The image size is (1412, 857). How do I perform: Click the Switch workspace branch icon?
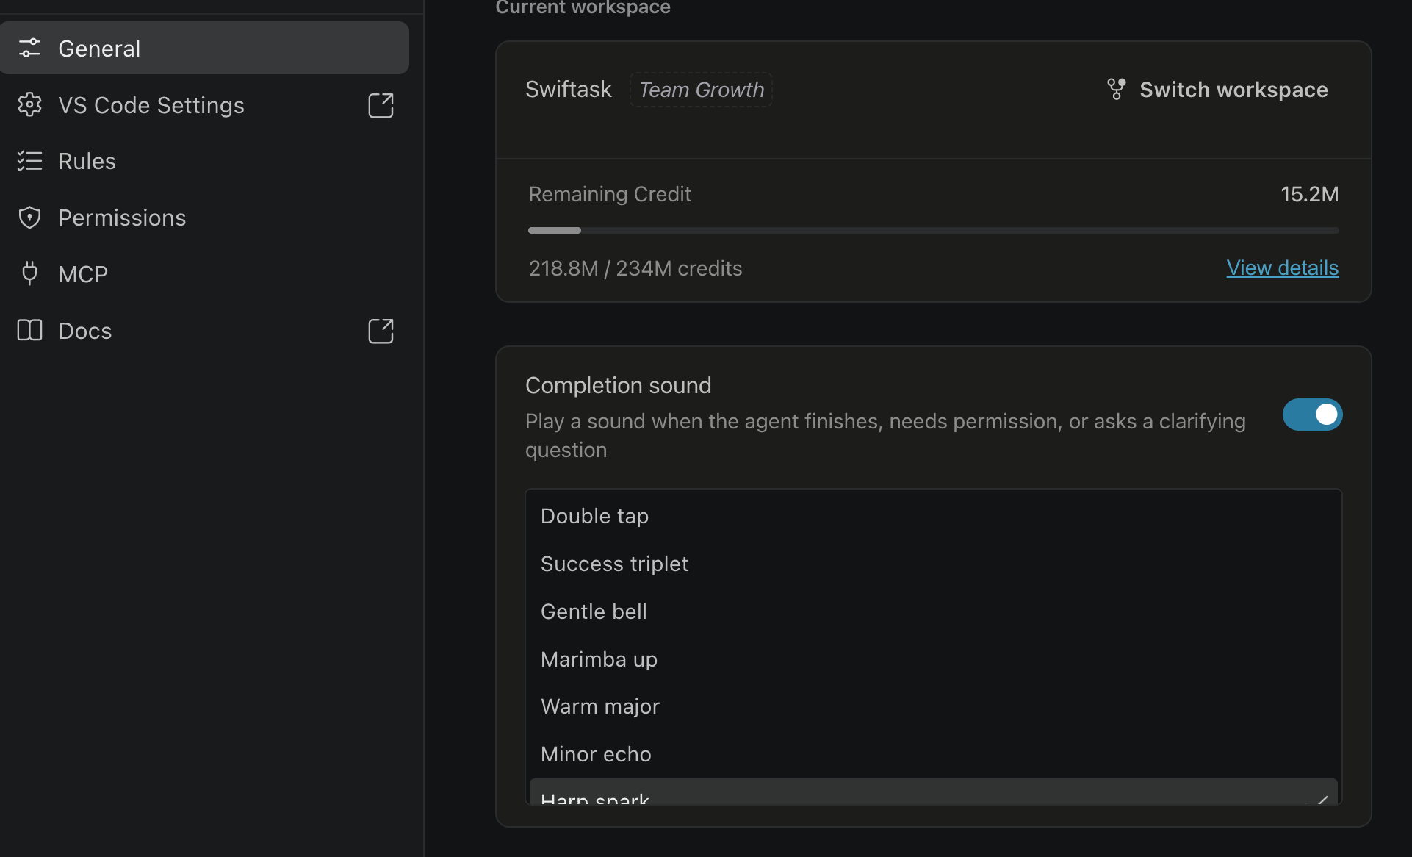[x=1116, y=90]
